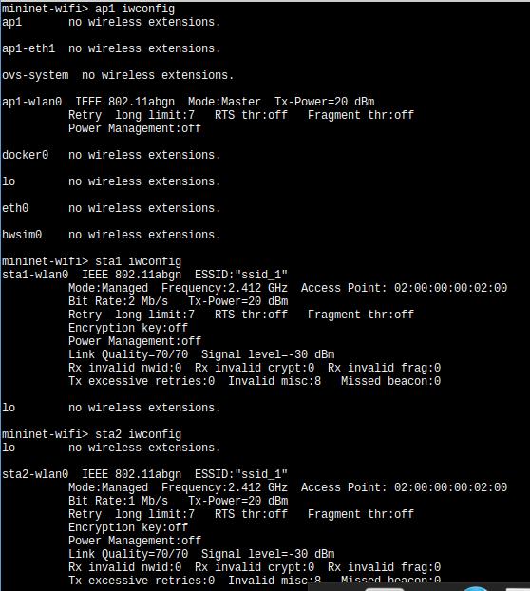Click 'Bit Rate:2 Mb/s' text for sta1

pos(119,301)
